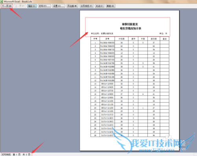Show margins using 页边距 button
The image size is (197, 156).
[72, 6]
